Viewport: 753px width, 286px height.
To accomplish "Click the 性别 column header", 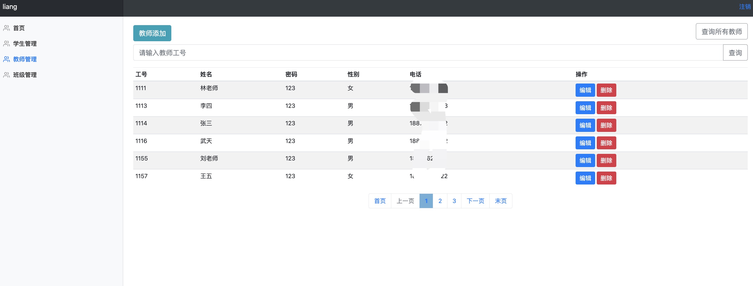I will click(x=353, y=75).
